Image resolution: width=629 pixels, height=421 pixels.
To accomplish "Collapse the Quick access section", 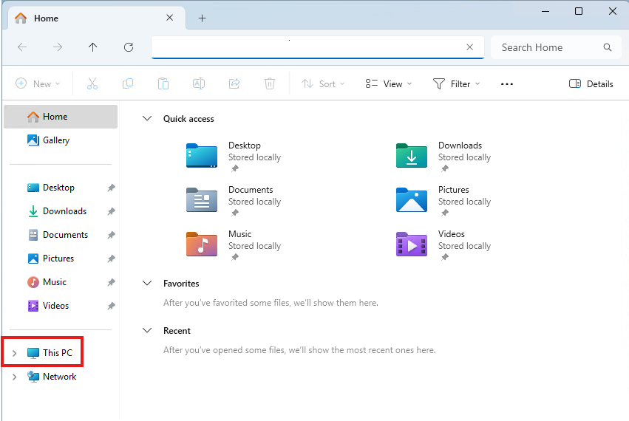I will [x=147, y=119].
